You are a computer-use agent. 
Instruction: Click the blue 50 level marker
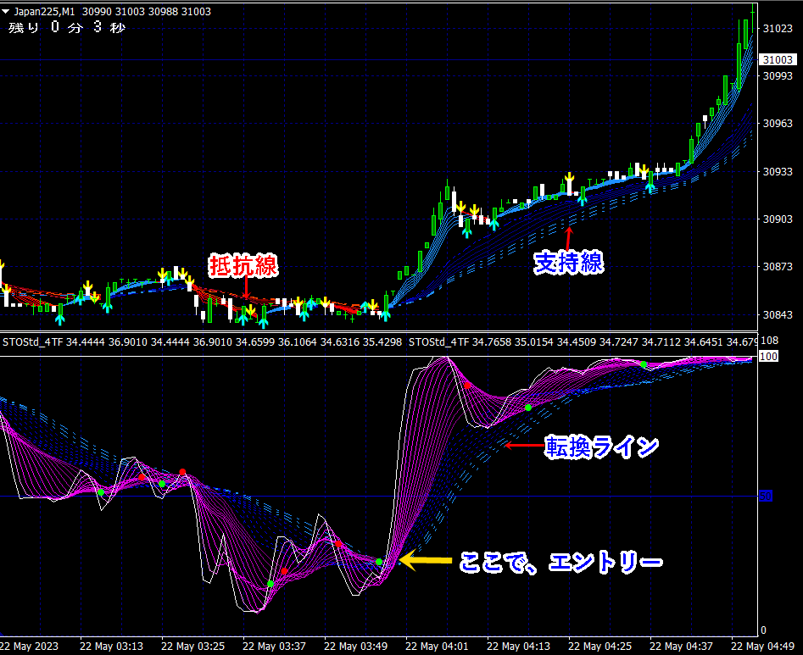coord(765,497)
